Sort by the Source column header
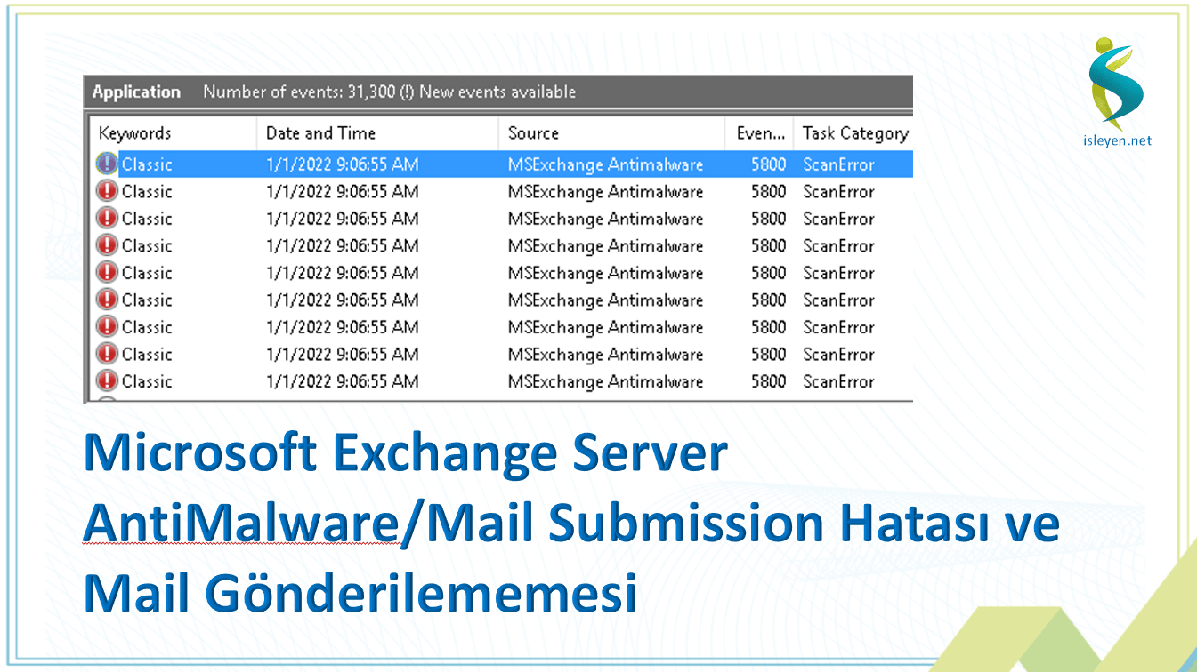This screenshot has height=672, width=1197. [611, 133]
